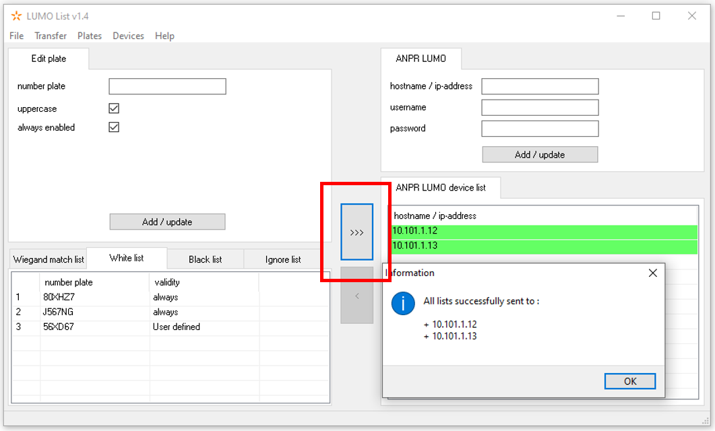Click the validity column header

[x=204, y=282]
